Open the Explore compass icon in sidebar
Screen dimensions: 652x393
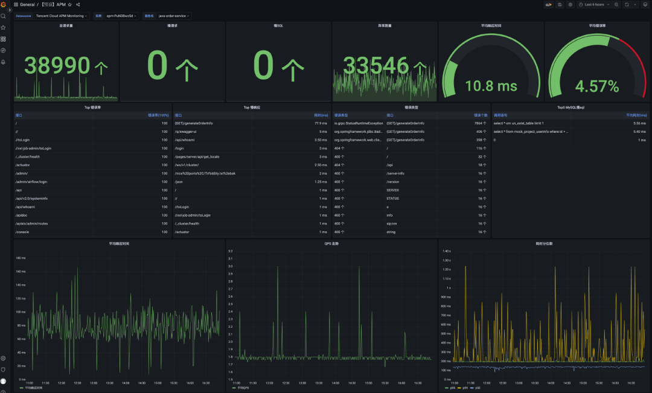(4, 50)
